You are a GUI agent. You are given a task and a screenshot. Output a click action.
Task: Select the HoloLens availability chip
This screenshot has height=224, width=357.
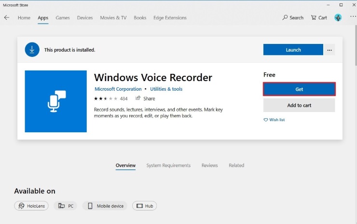coord(31,206)
